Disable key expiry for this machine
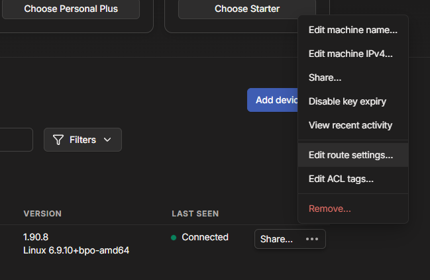Image resolution: width=430 pixels, height=280 pixels. [x=347, y=101]
